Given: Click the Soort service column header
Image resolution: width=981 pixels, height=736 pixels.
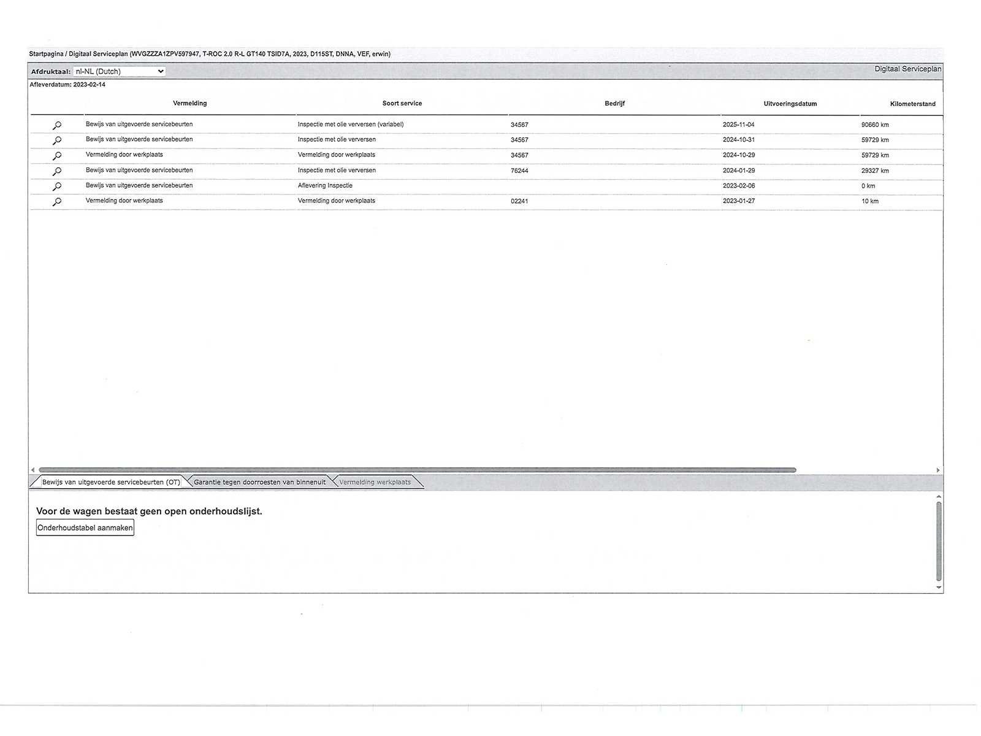Looking at the screenshot, I should (x=402, y=103).
